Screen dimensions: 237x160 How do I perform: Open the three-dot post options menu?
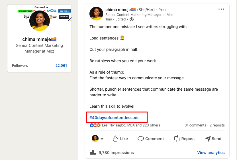point(221,9)
